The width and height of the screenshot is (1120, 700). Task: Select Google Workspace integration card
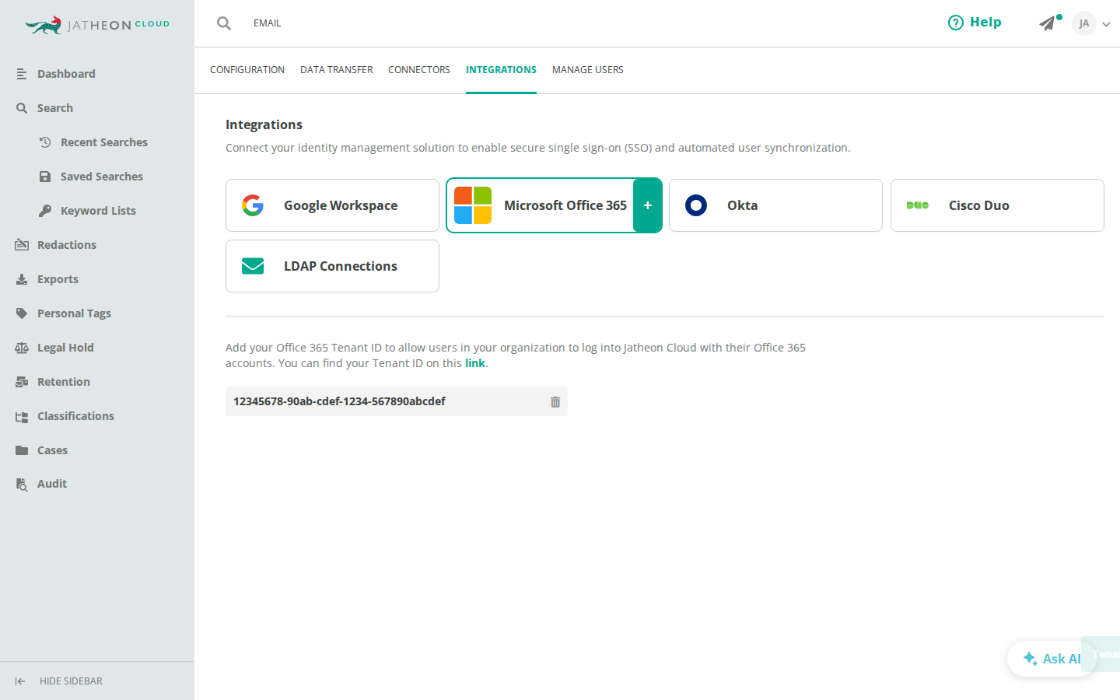[332, 205]
